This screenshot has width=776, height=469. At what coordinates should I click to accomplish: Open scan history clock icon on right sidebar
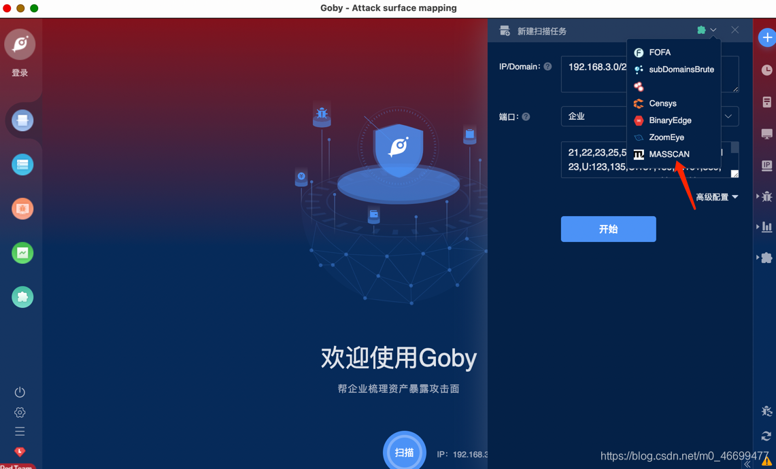(x=767, y=70)
